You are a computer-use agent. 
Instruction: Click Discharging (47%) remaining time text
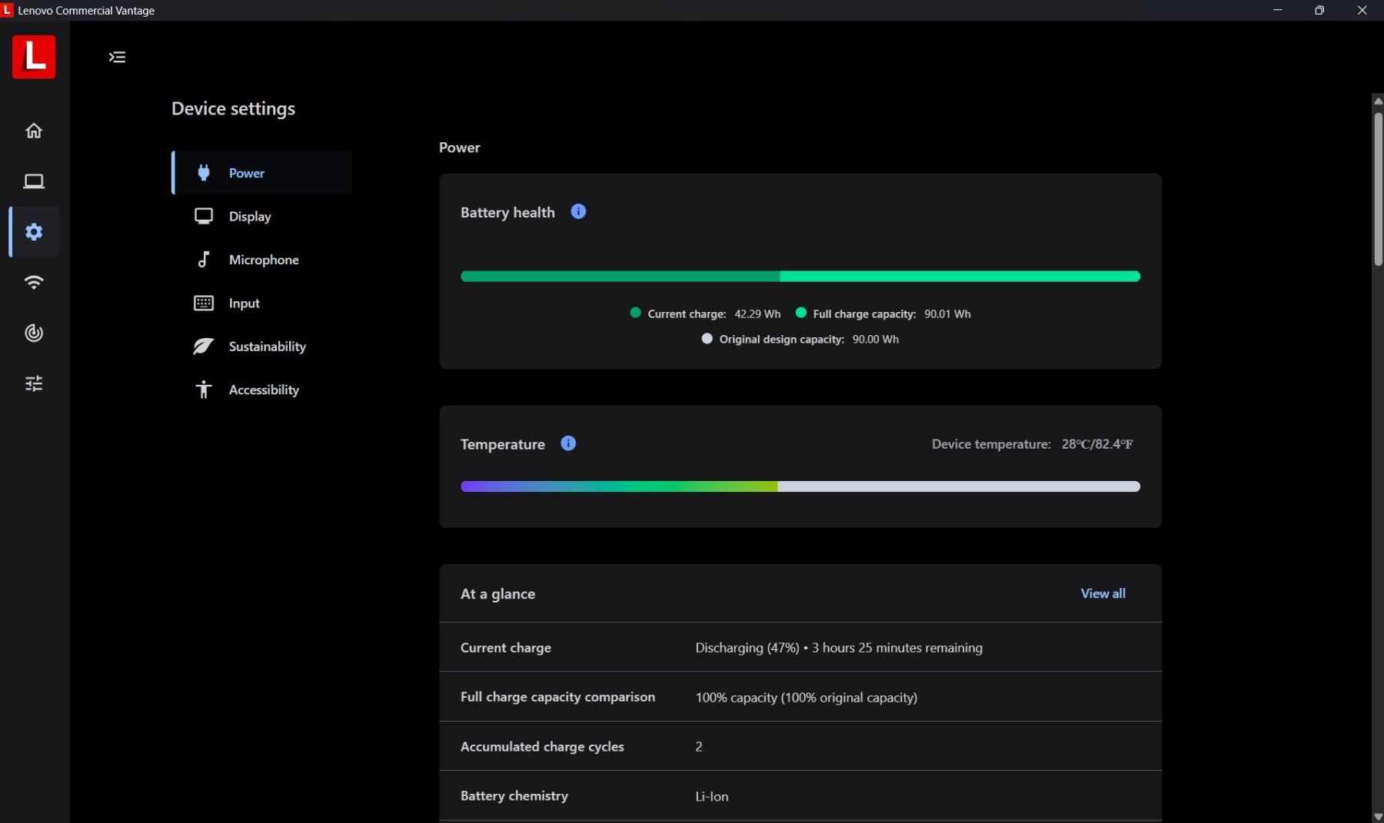point(839,648)
